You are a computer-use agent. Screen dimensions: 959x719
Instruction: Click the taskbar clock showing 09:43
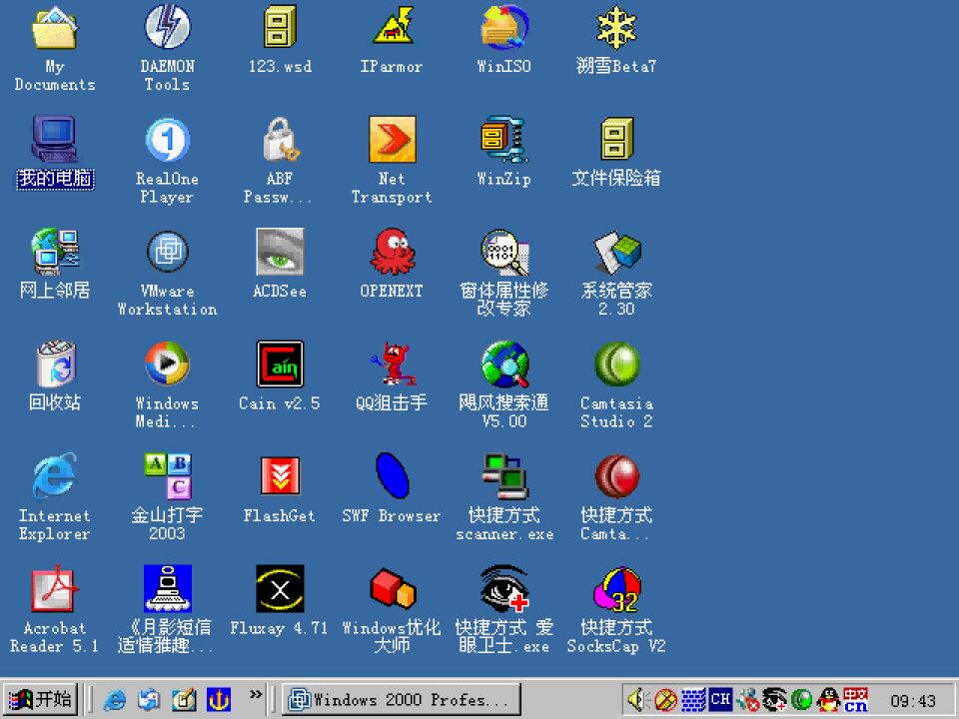(913, 701)
